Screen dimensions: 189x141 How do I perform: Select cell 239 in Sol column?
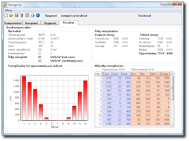click(x=136, y=86)
